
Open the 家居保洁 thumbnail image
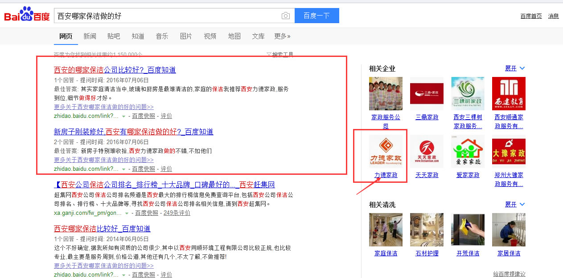509,230
